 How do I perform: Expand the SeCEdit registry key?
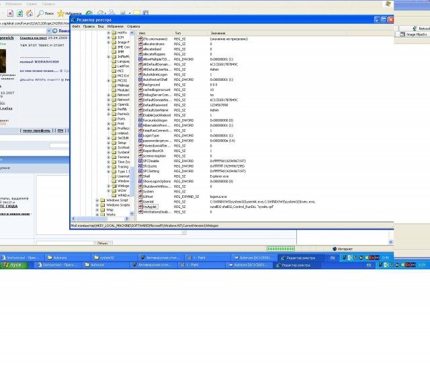108,138
